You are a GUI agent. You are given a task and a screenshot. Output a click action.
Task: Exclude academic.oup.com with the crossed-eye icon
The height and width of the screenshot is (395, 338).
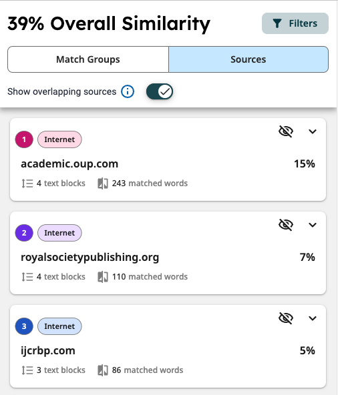286,131
